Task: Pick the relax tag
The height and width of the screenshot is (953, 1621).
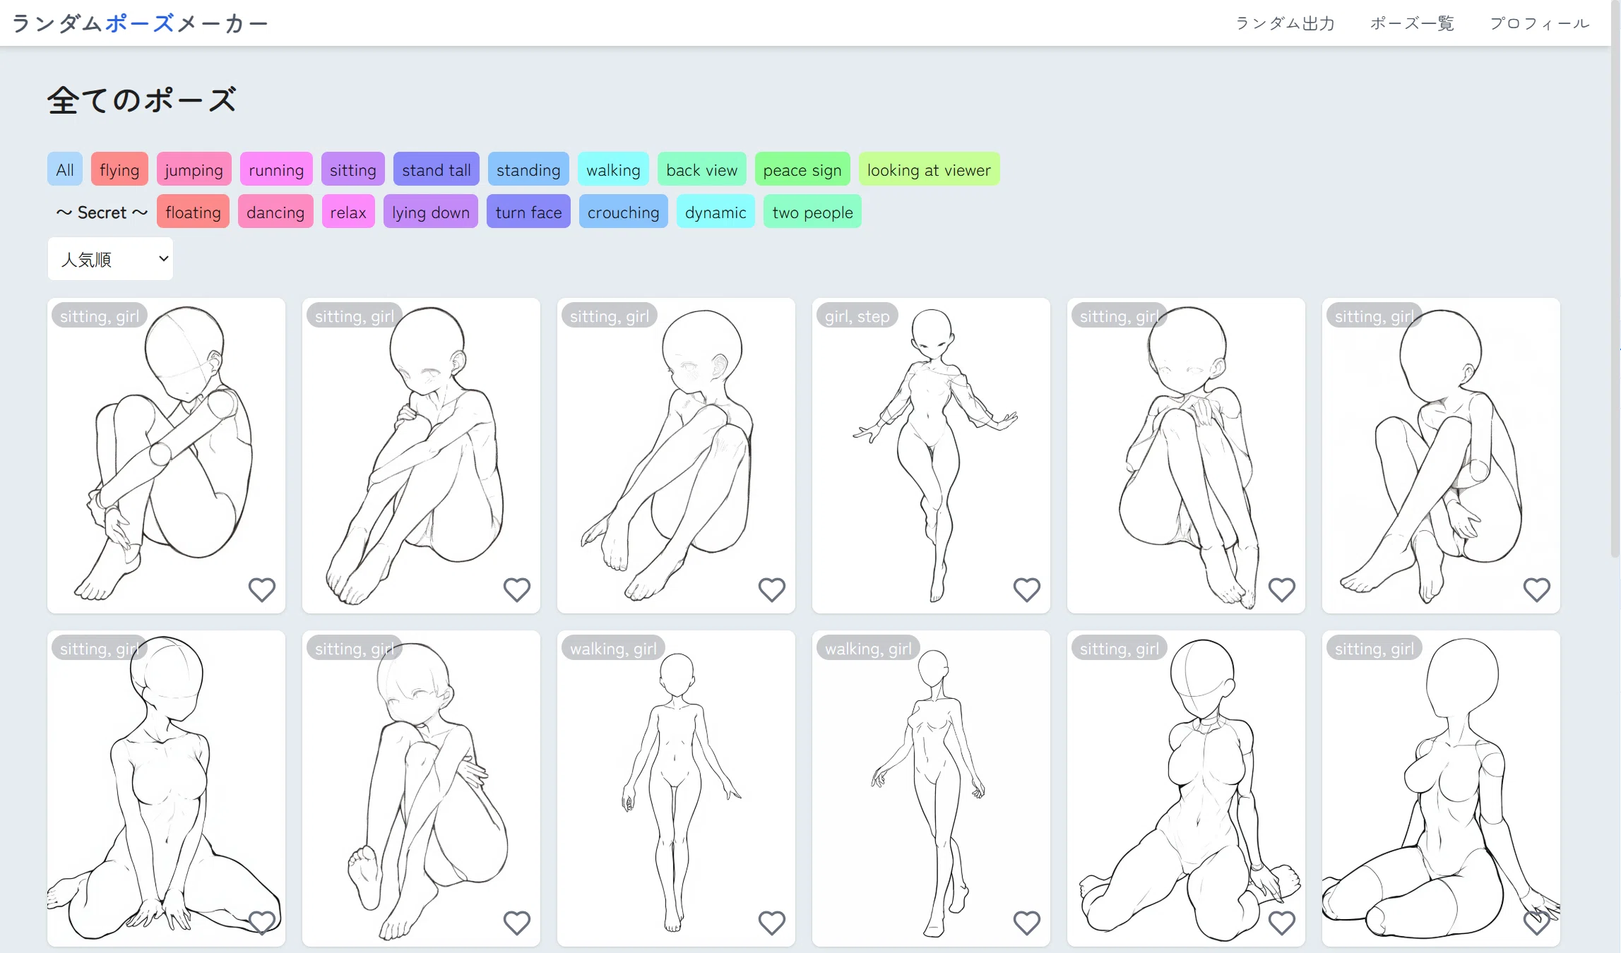Action: (348, 212)
